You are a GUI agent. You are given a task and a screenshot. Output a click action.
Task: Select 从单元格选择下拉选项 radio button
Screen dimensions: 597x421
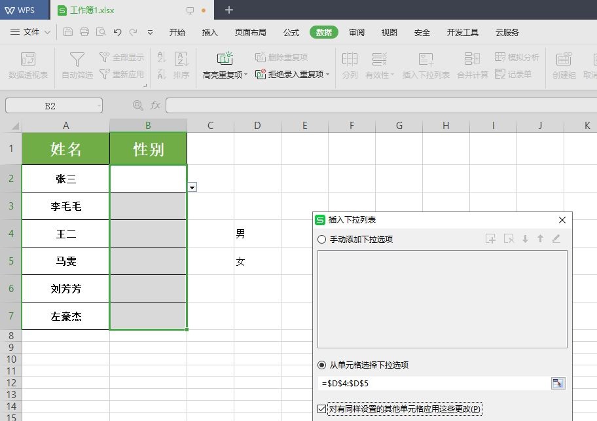click(x=321, y=365)
